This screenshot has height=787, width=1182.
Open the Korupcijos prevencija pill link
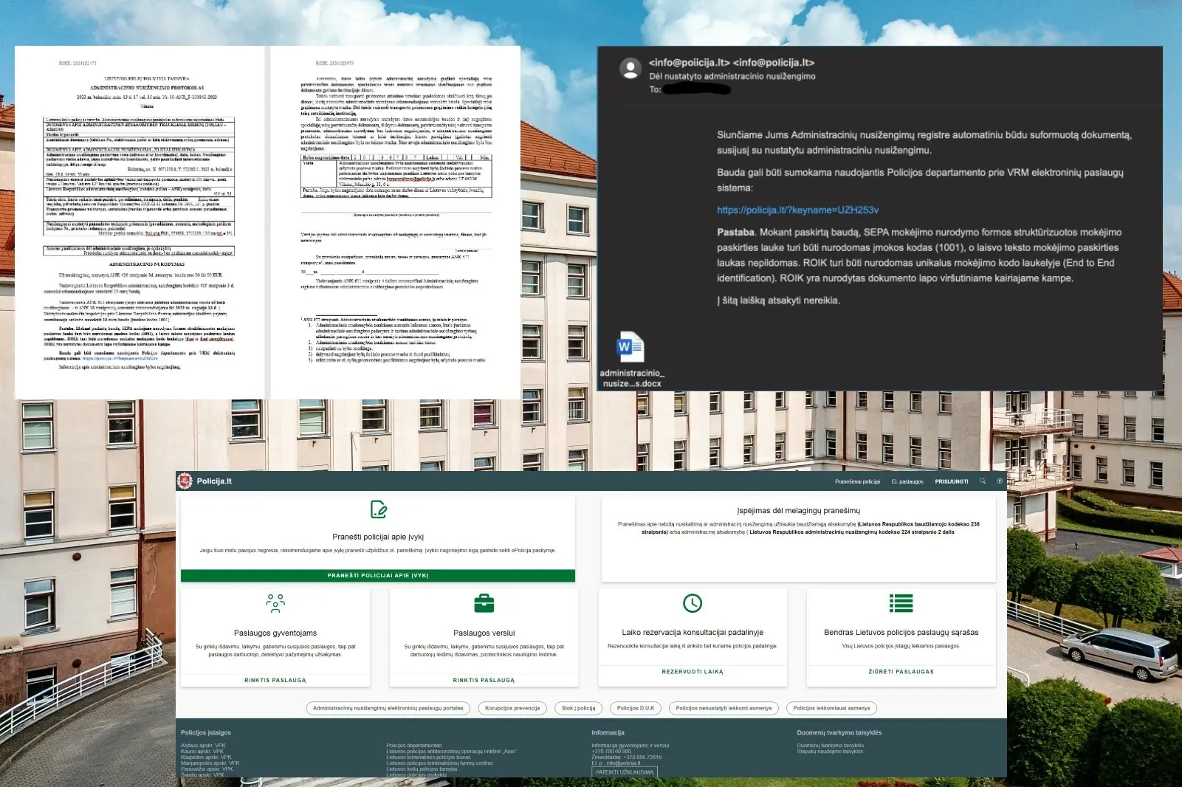point(512,708)
